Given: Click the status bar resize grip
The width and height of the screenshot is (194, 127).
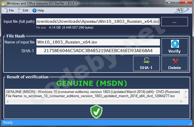Looking at the screenshot, I should coord(190,123).
